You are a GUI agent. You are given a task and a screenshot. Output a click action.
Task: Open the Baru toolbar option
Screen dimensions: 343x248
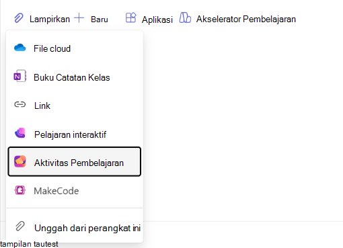[91, 19]
